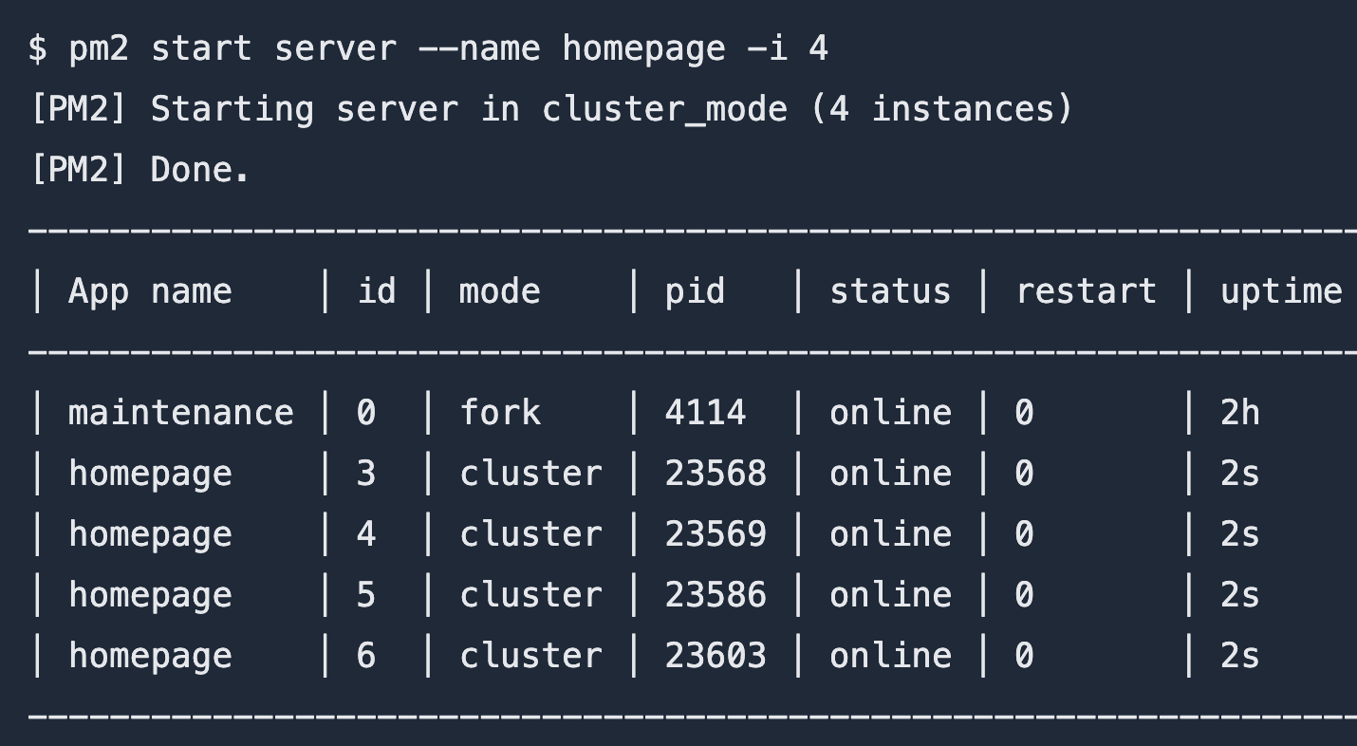This screenshot has width=1357, height=746.
Task: Click the '[PM2] Done.' output line
Action: [140, 170]
